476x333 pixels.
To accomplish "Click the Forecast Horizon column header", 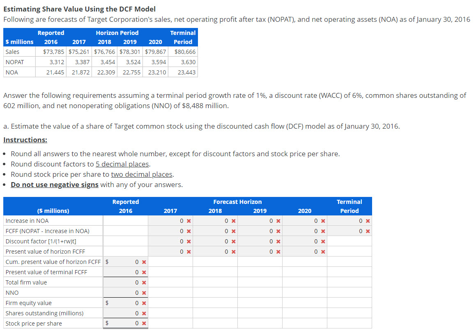I will coord(237,202).
